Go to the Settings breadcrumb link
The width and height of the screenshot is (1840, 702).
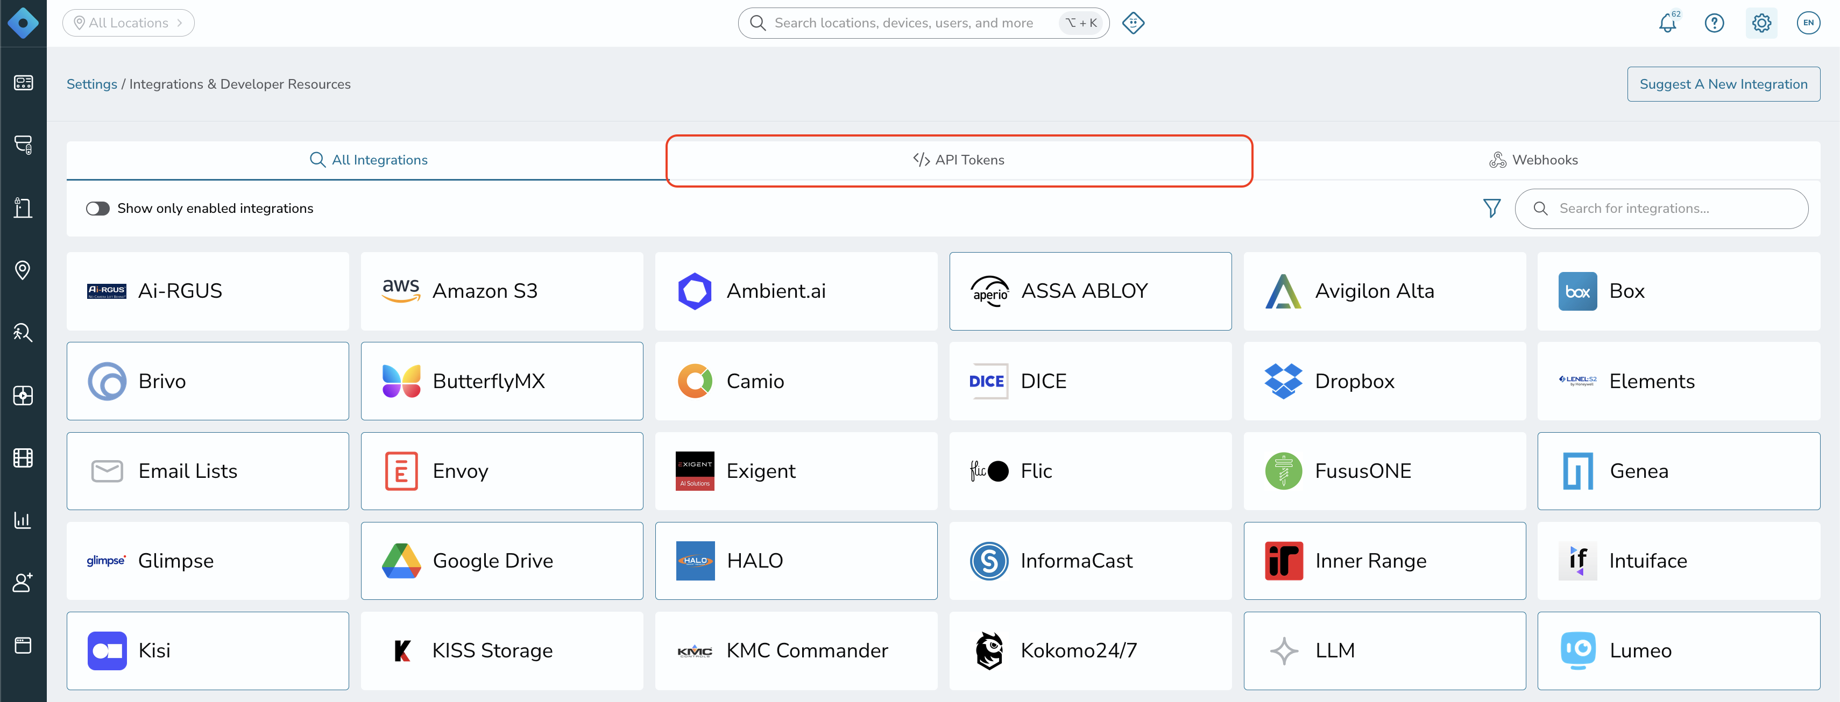click(91, 84)
